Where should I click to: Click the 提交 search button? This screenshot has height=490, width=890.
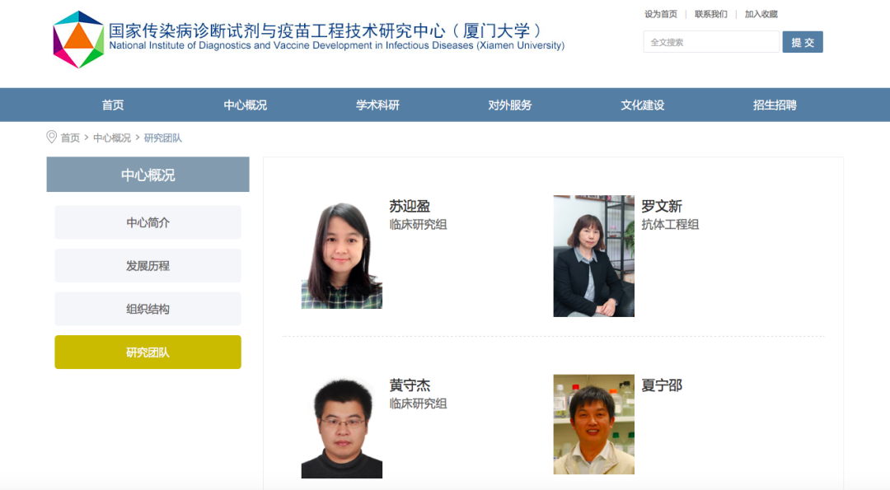[803, 42]
